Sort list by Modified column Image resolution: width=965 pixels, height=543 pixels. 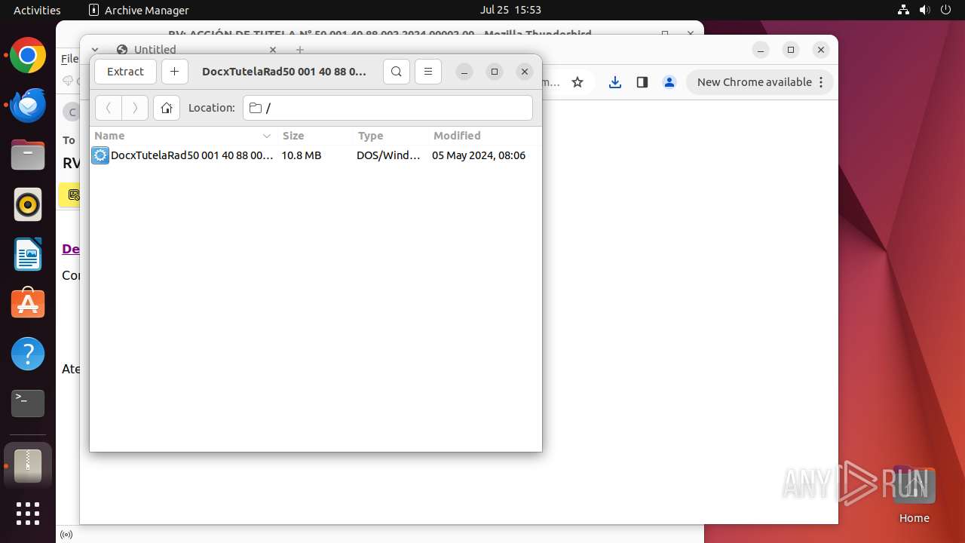485,136
